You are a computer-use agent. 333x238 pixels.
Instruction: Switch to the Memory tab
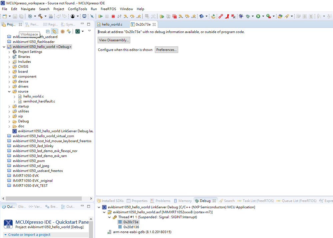click(183, 201)
